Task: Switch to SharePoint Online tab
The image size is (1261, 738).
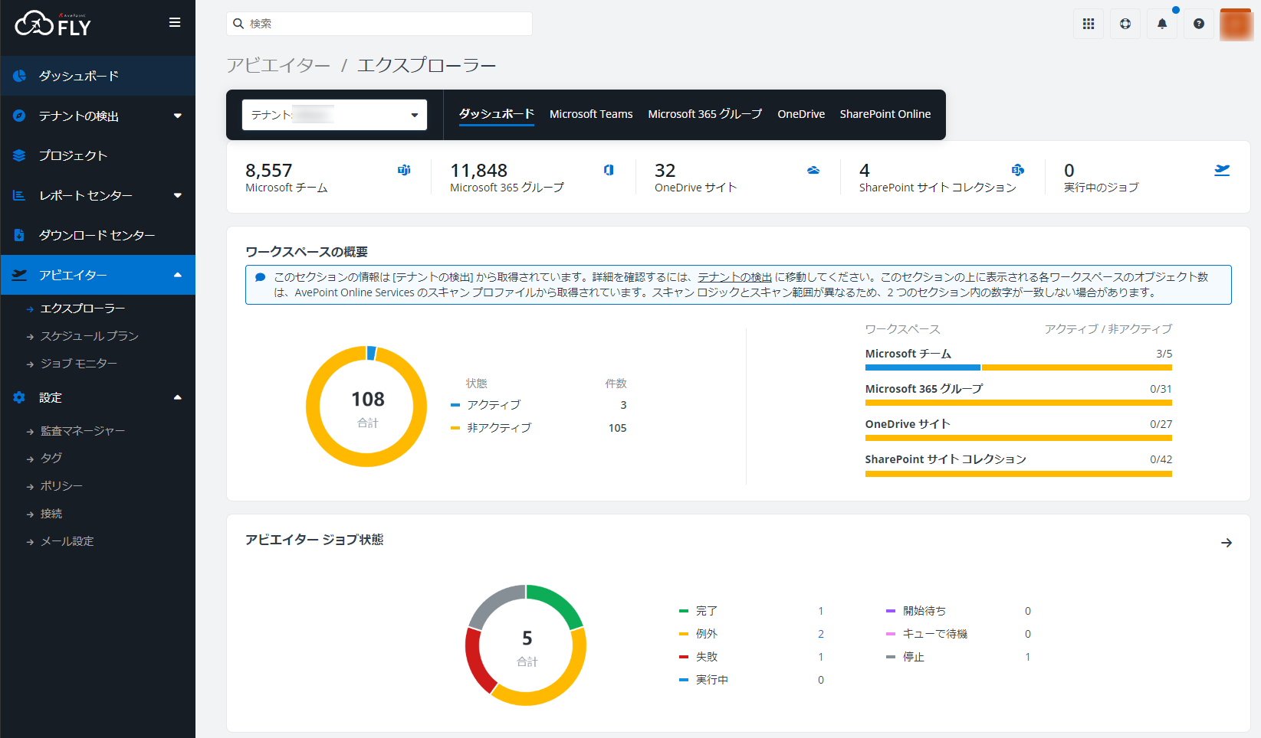Action: click(x=885, y=114)
